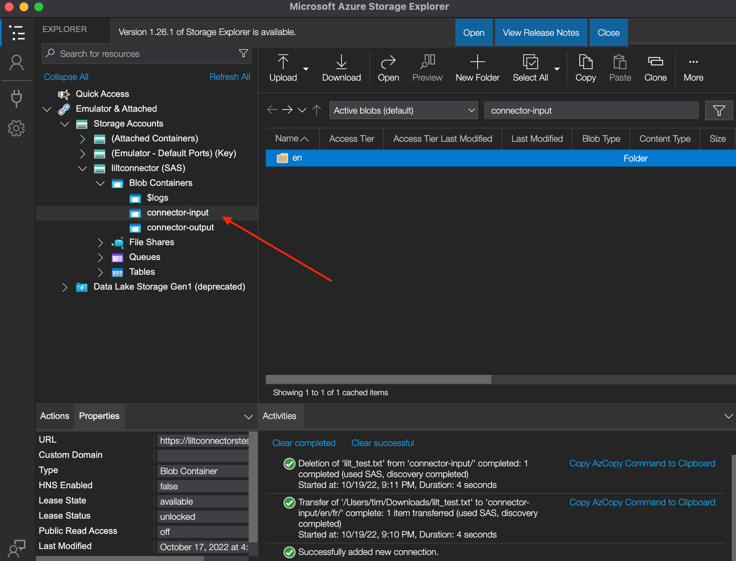Expand the (Emulator - Default Ports) (Key) node
The image size is (736, 561).
click(x=82, y=154)
